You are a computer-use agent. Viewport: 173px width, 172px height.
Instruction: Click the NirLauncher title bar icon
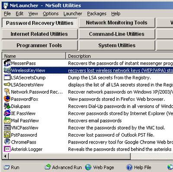[x=6, y=5]
